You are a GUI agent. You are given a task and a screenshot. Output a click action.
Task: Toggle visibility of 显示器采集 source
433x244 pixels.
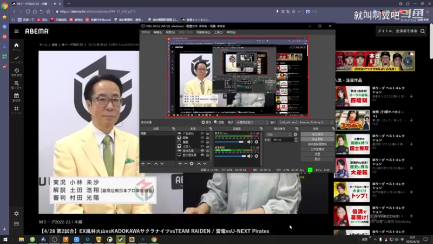coord(202,155)
